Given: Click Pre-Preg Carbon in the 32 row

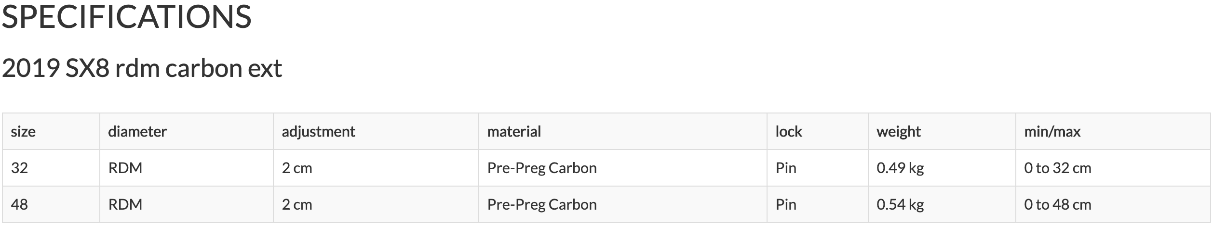Looking at the screenshot, I should click(542, 168).
